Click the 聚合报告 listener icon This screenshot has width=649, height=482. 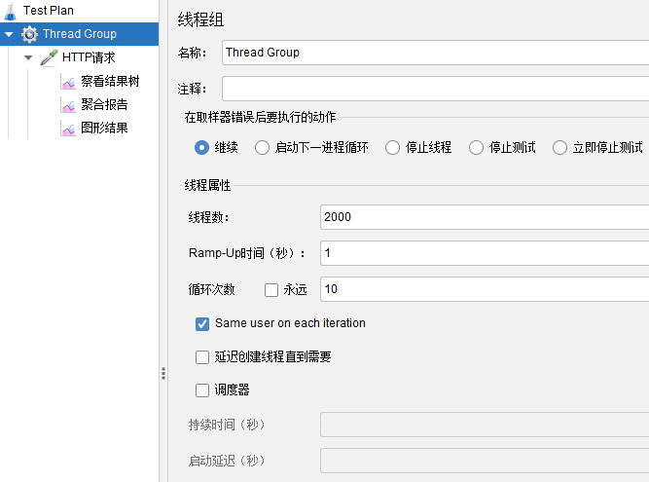(68, 105)
